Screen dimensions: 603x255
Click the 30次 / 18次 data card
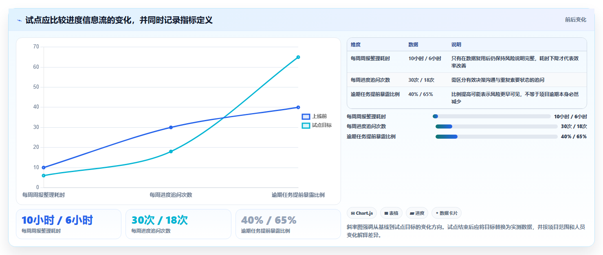tap(178, 224)
